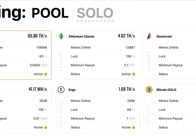Click miners online count 119566
Image resolution: width=196 pixels, height=136 pixels.
click(42, 47)
